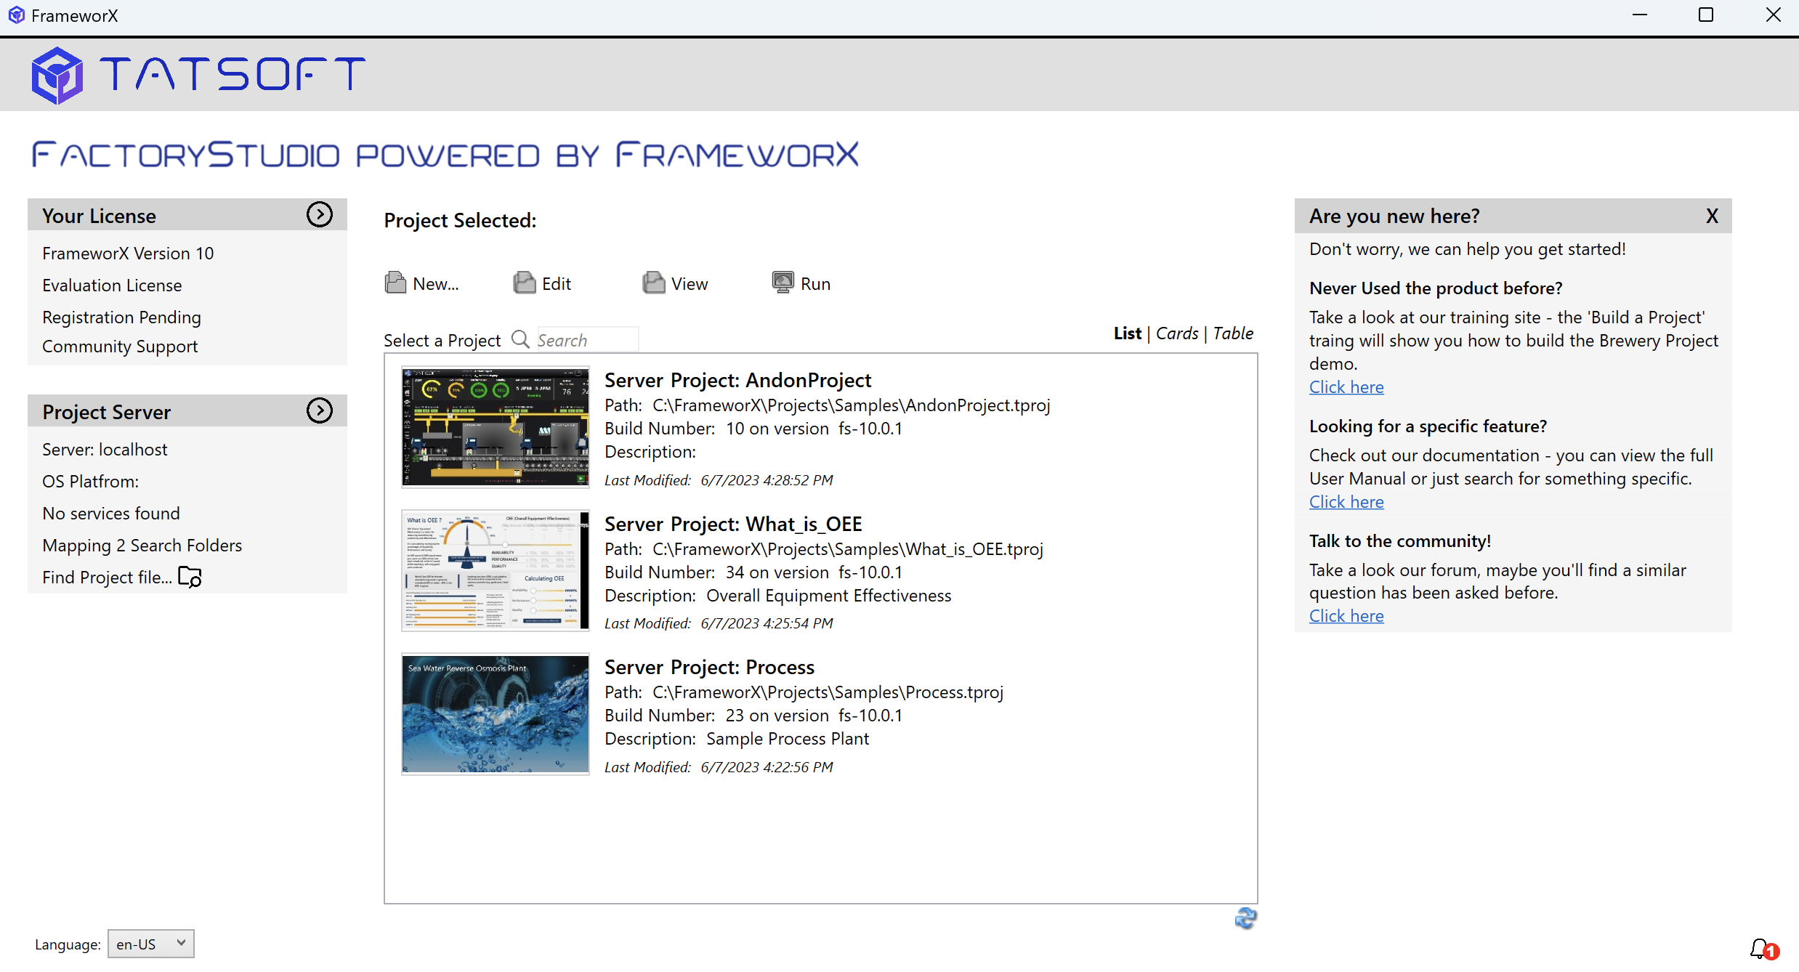Click the Edit button label
1799x972 pixels.
[557, 284]
